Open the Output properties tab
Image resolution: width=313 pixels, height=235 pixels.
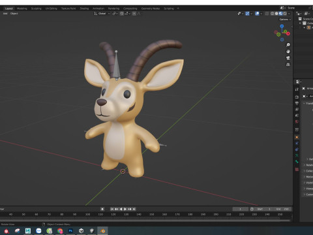coord(297,103)
